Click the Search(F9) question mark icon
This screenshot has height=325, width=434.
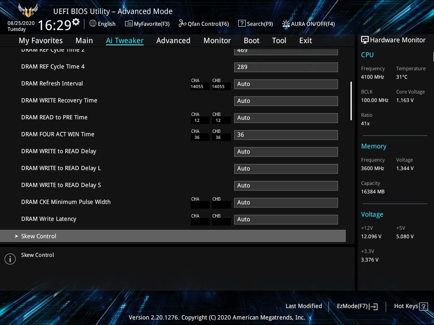click(242, 24)
